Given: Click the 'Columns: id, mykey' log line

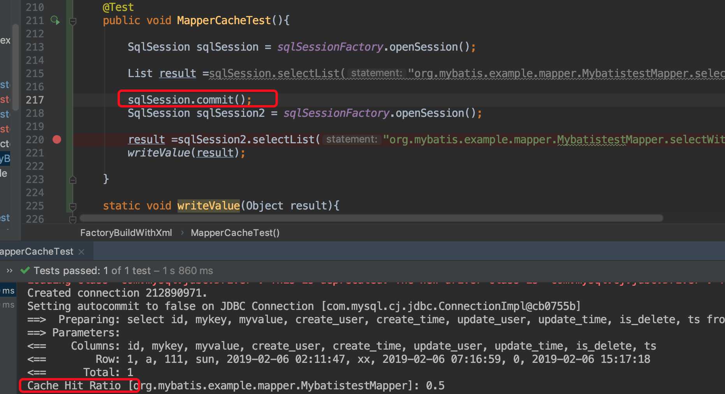Looking at the screenshot, I should point(342,346).
